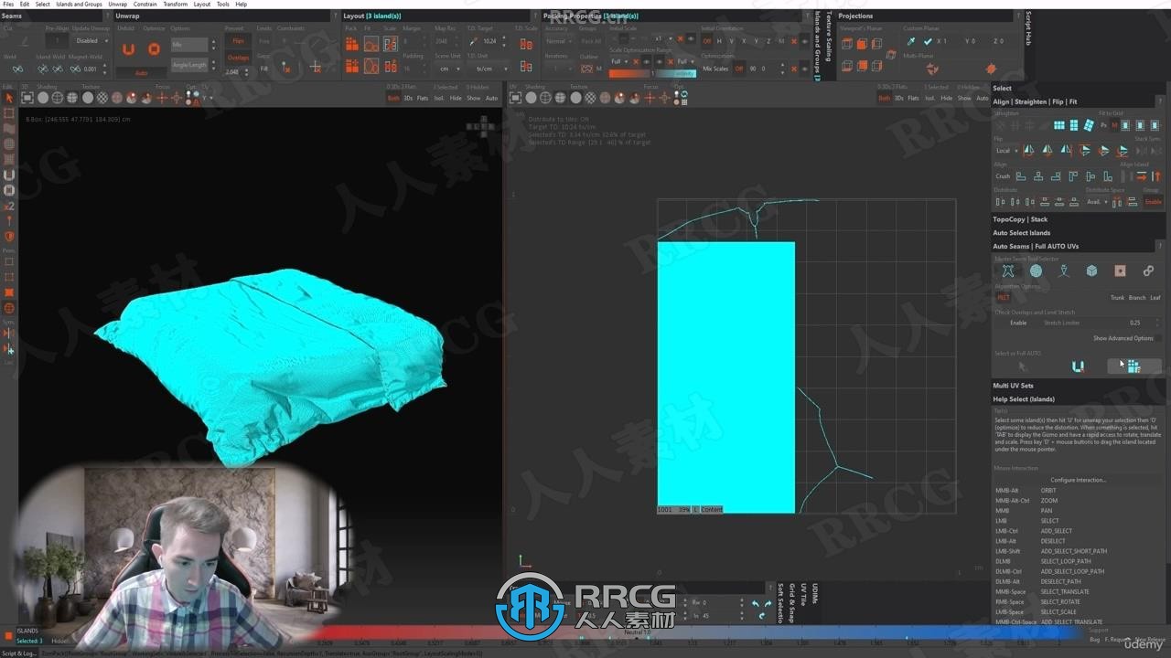The width and height of the screenshot is (1171, 658).
Task: Click Hide in 3D viewport toolbar
Action: [456, 98]
